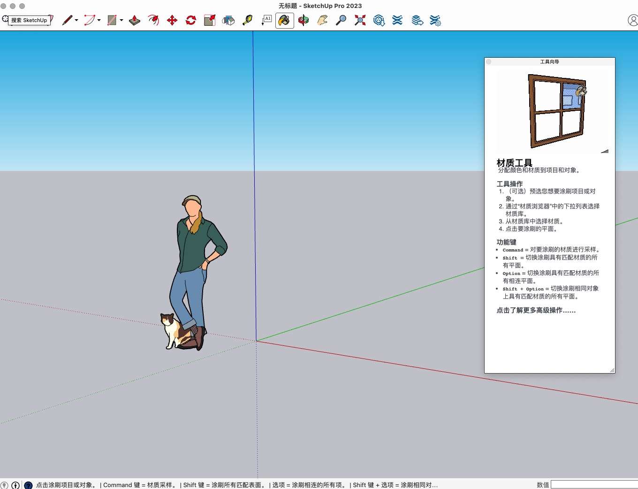Screen dimensions: 638x489
Task: Select the Line pencil tool
Action: tap(68, 20)
